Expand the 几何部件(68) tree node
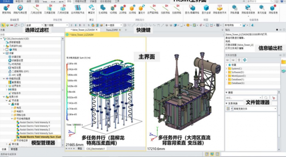 [4, 46]
